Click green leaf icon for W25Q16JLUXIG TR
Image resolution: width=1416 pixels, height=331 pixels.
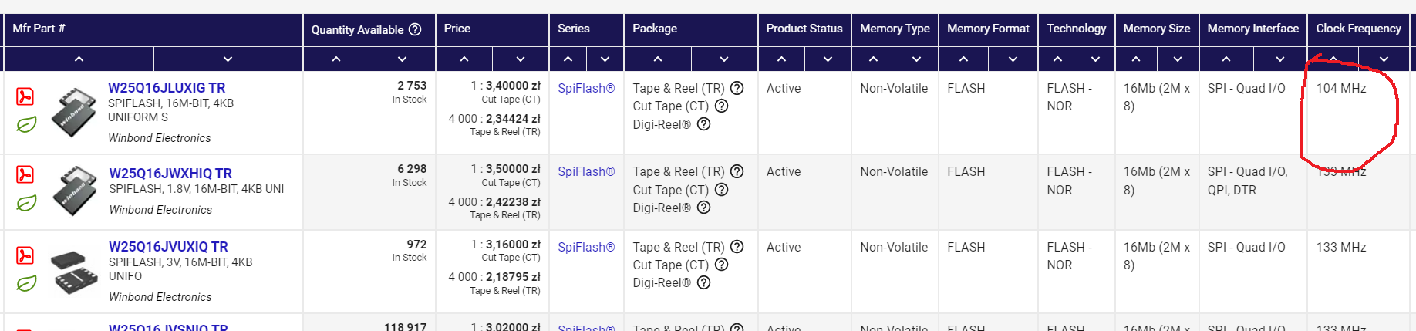coord(26,124)
